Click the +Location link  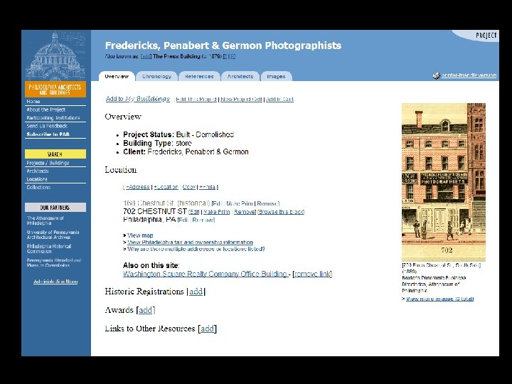click(x=166, y=187)
